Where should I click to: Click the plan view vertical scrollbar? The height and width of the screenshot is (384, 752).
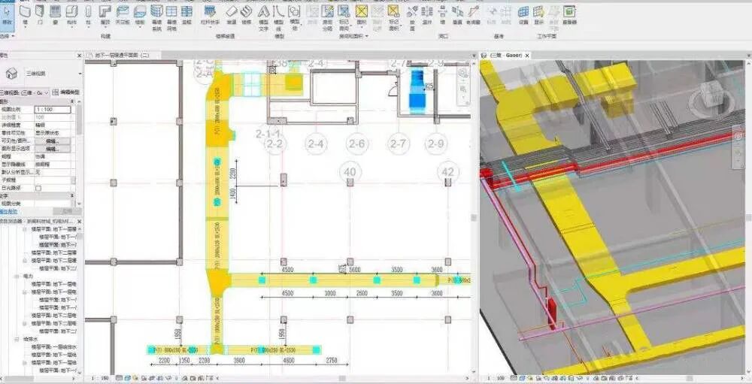coord(475,218)
